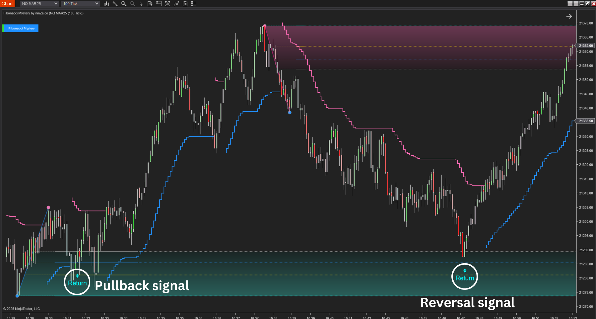The width and height of the screenshot is (596, 319).
Task: Open the Chart menu
Action: coord(7,3)
